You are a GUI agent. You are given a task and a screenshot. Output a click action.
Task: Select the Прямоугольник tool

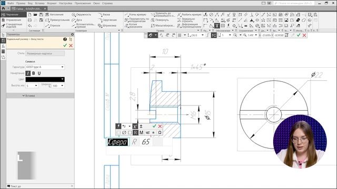coord(57,20)
